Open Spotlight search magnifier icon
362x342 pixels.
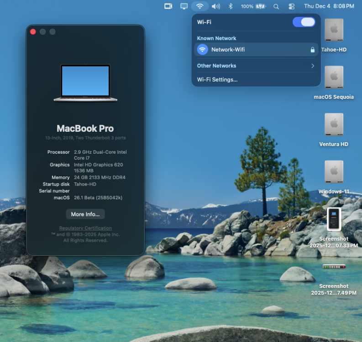(x=276, y=6)
